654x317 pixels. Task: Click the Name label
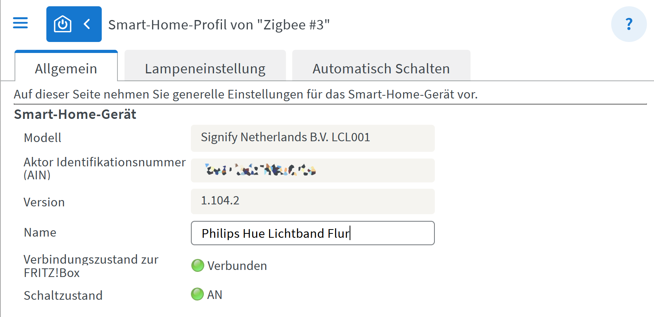(40, 233)
